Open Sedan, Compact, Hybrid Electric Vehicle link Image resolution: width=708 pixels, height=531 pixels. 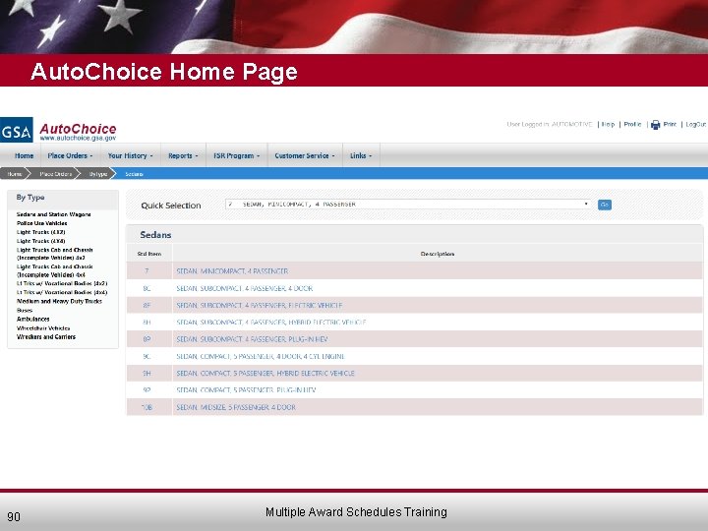click(x=265, y=373)
